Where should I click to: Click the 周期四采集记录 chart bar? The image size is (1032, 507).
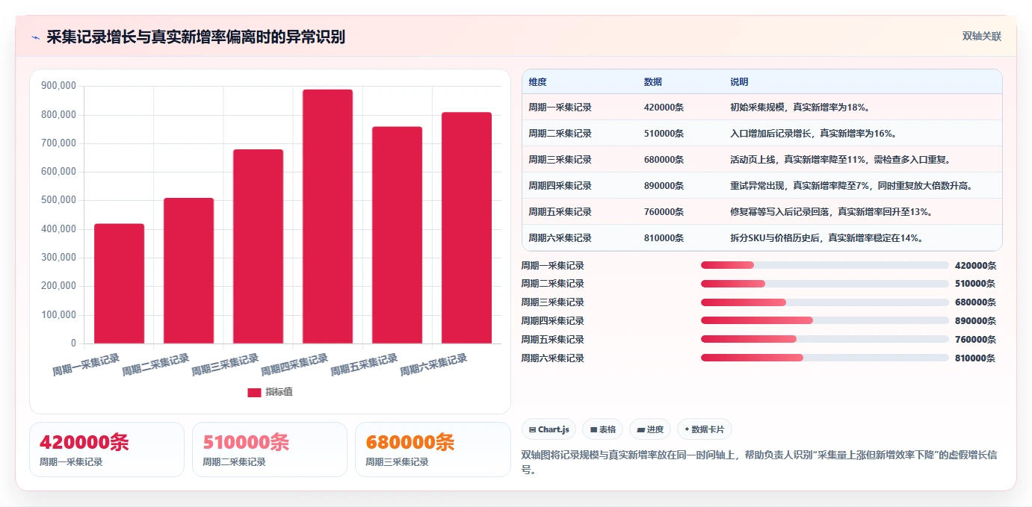[327, 217]
